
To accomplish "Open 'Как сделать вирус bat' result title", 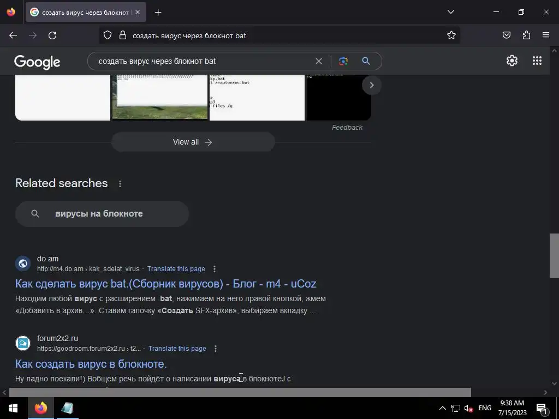I will 166,284.
